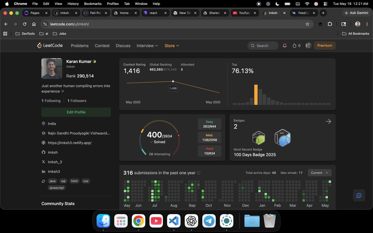Click Ask Gemini button

click(x=357, y=13)
